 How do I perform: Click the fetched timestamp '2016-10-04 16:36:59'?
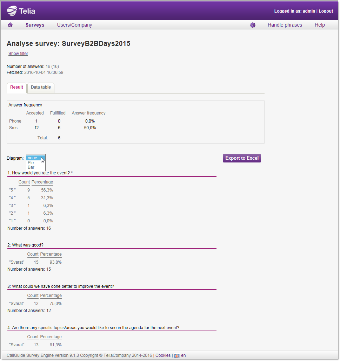point(44,72)
